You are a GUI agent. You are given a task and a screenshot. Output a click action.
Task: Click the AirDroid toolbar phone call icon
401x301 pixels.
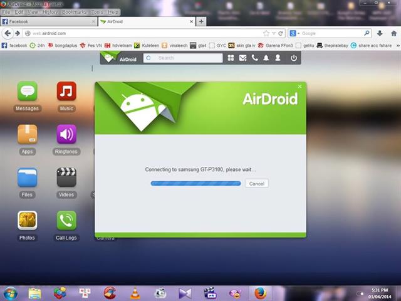(255, 58)
